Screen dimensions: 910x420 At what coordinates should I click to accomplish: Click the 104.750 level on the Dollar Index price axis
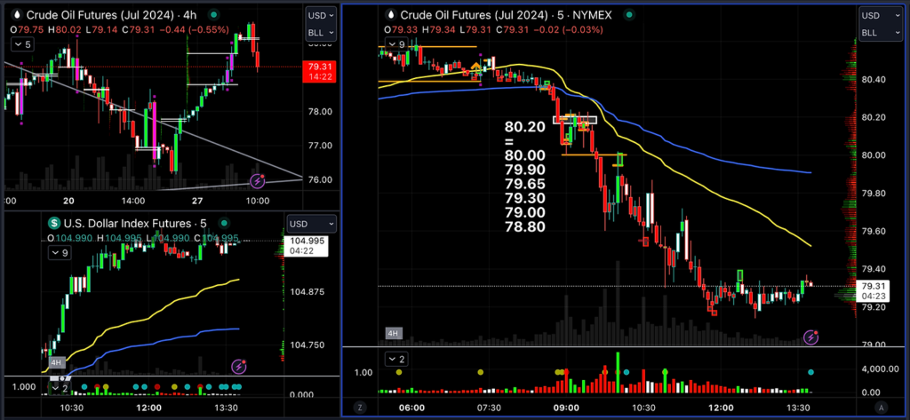(x=306, y=345)
